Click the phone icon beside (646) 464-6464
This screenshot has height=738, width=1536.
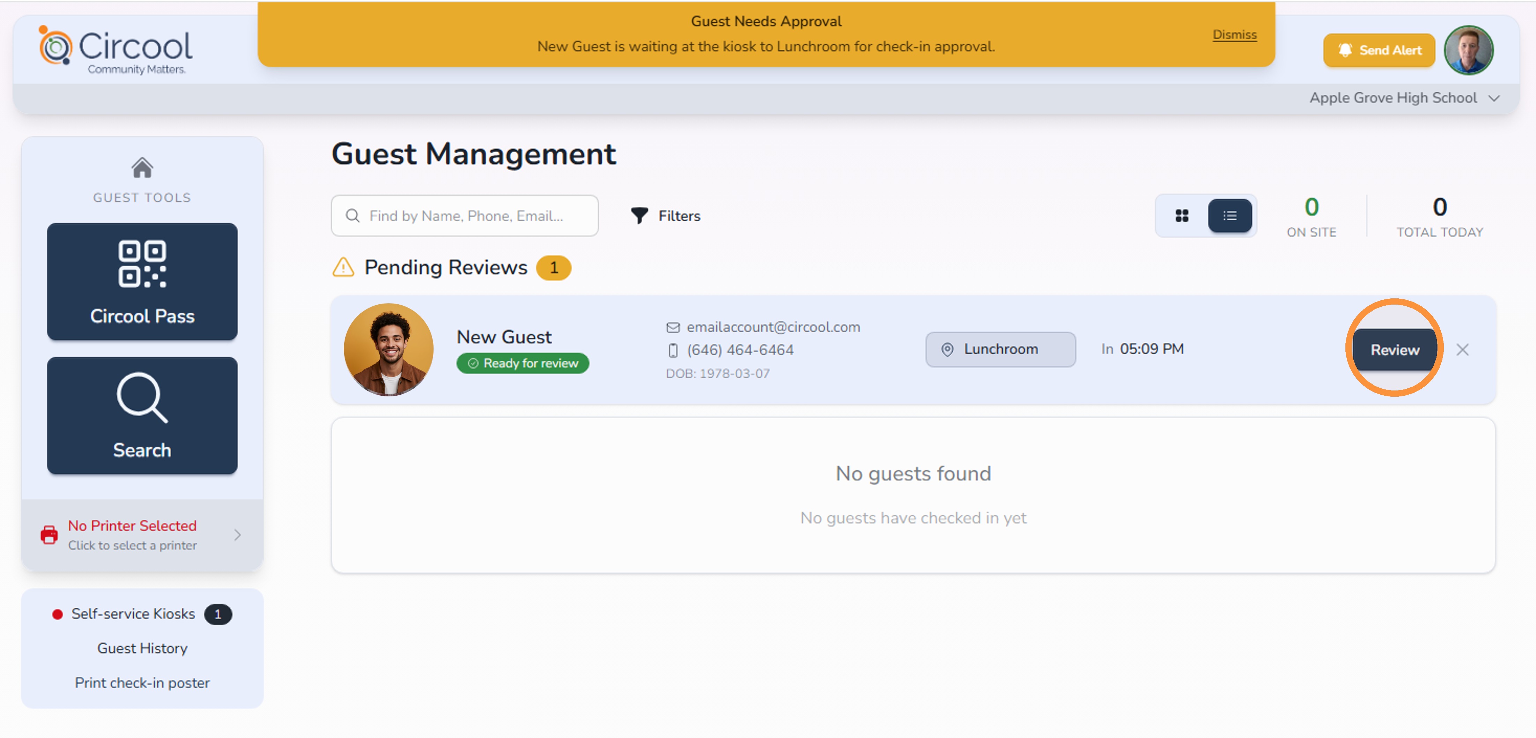673,351
